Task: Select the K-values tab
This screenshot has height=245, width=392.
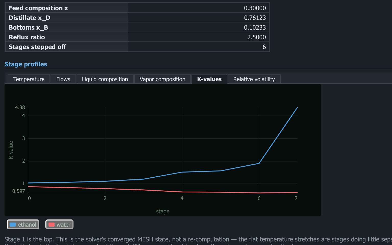Action: click(x=209, y=79)
